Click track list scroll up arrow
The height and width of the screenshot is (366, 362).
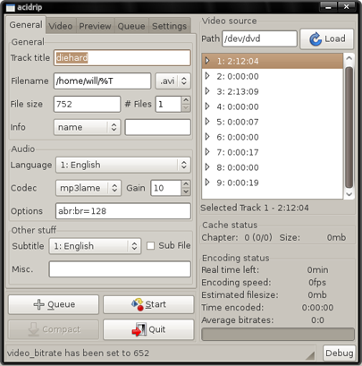349,59
